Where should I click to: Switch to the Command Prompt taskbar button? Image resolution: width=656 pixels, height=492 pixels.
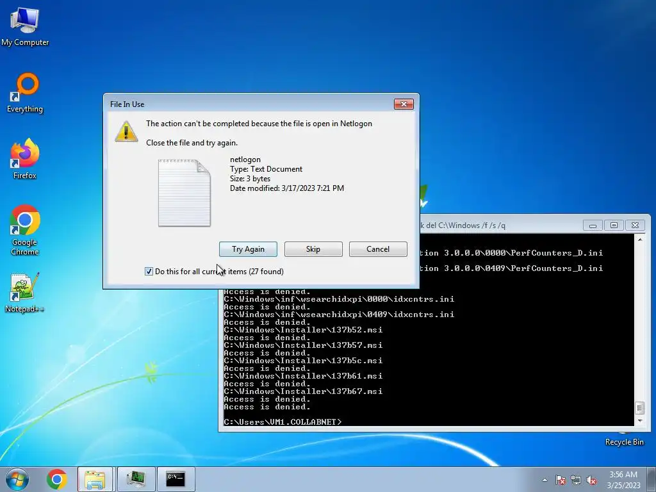pyautogui.click(x=176, y=479)
